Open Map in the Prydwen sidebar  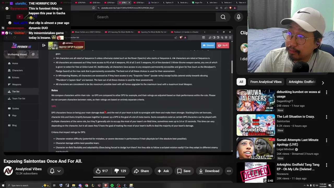(x=14, y=116)
